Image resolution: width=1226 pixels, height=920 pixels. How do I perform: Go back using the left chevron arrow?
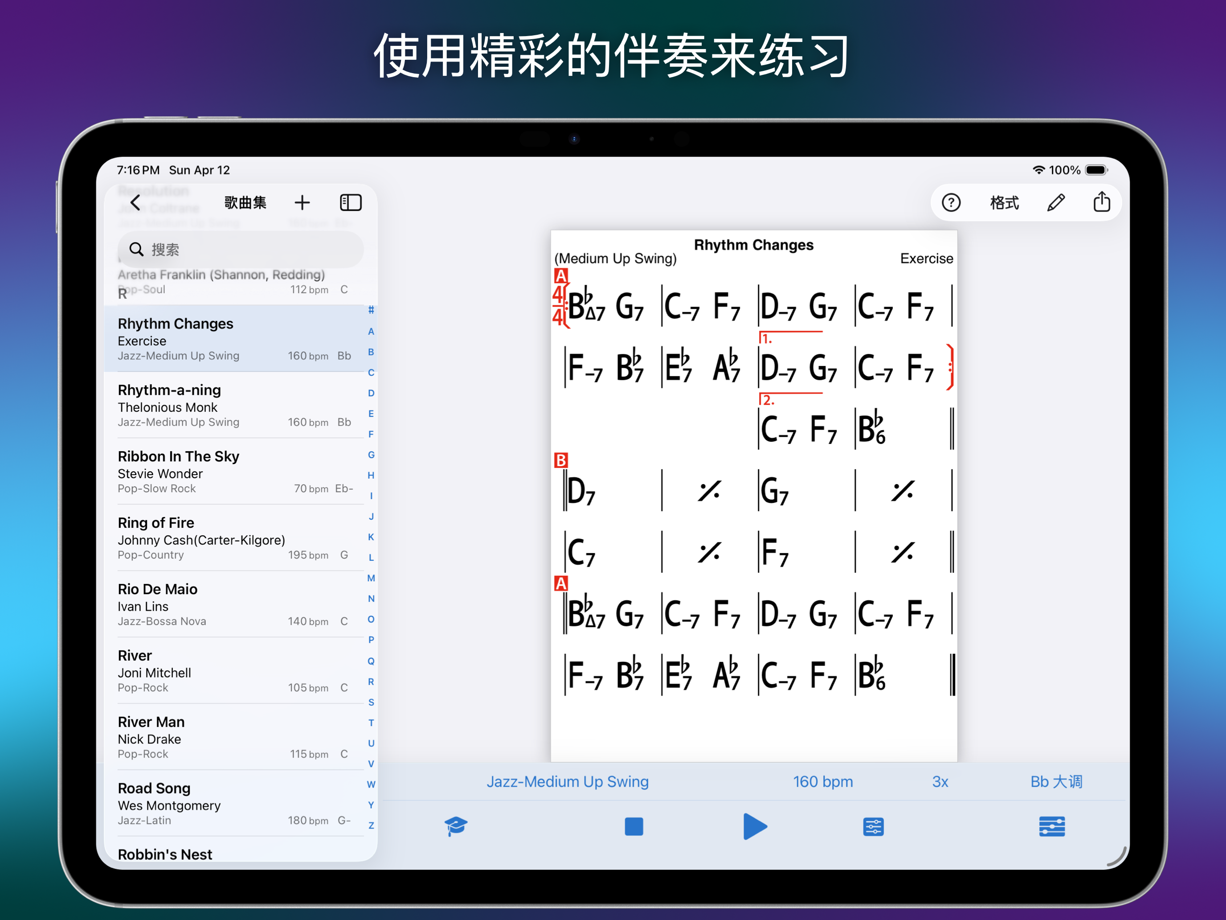pyautogui.click(x=135, y=203)
